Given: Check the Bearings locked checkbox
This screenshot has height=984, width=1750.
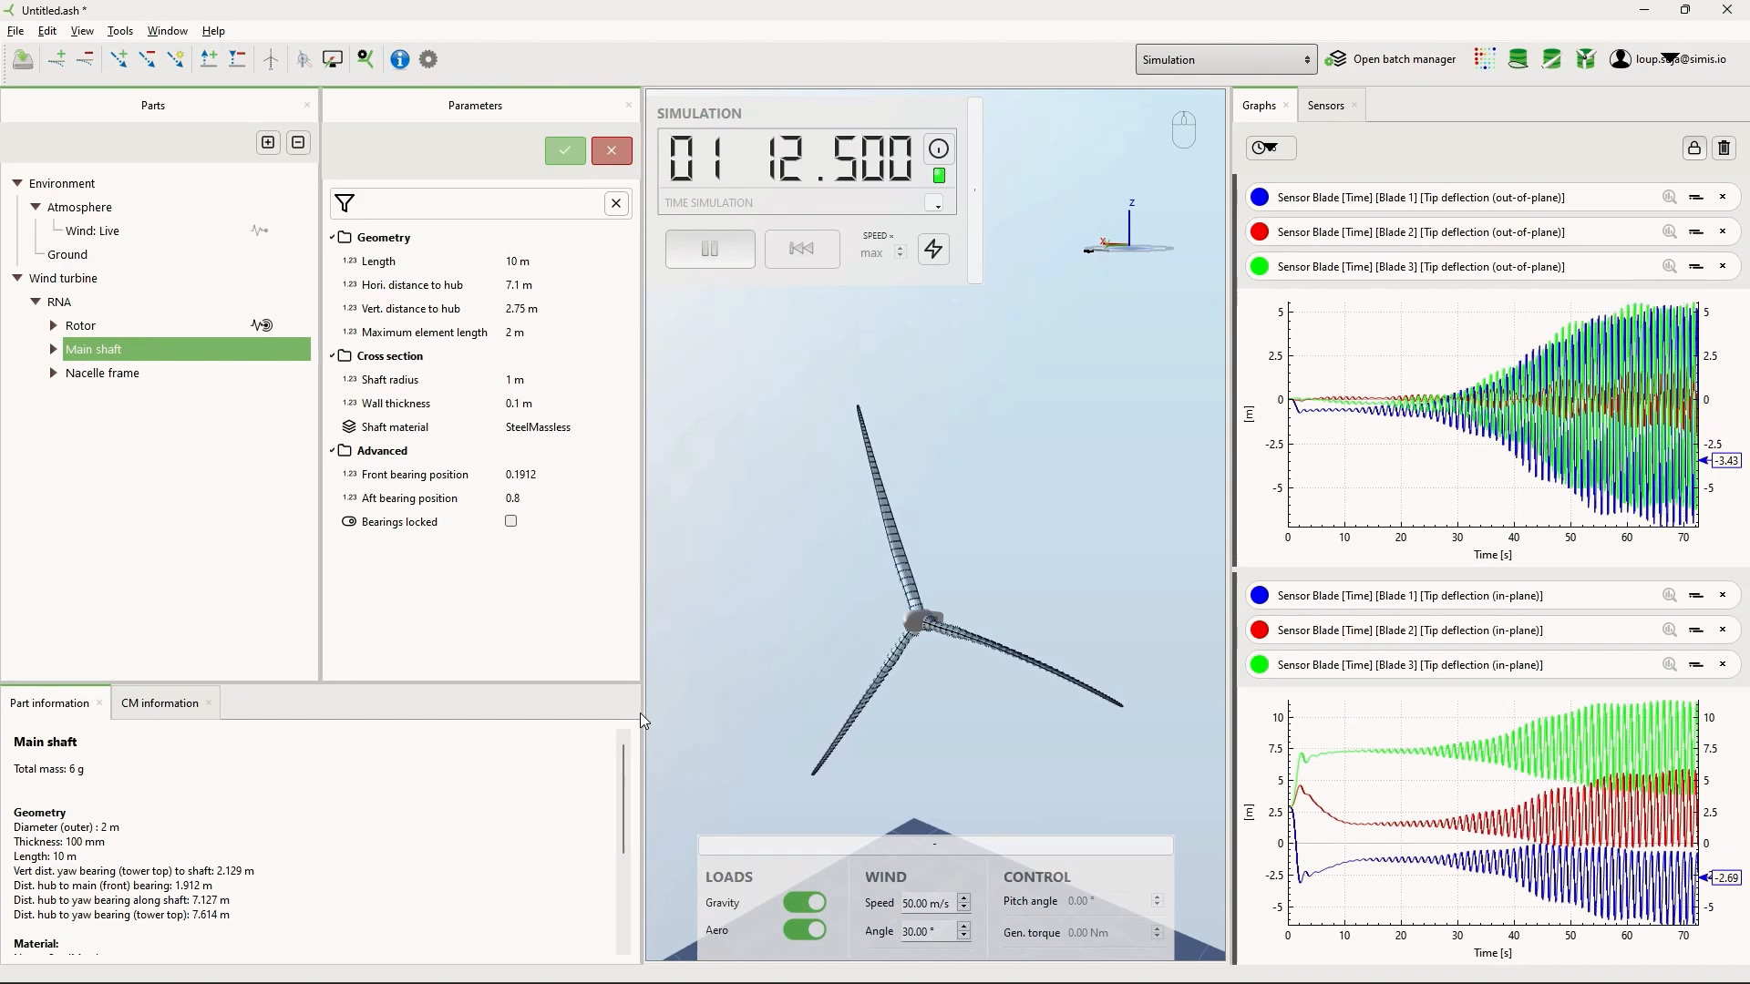Looking at the screenshot, I should coord(511,521).
